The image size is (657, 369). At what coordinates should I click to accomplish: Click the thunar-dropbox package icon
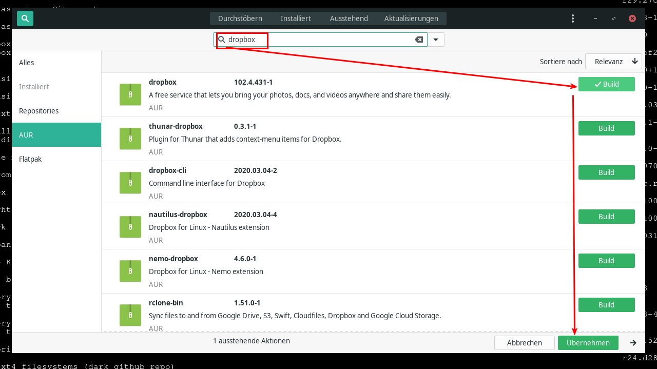(130, 139)
